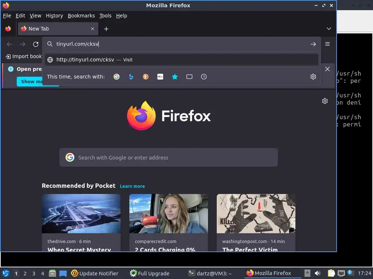This screenshot has height=279, width=373.
Task: Open the Firefox hamburger application menu
Action: click(x=327, y=44)
